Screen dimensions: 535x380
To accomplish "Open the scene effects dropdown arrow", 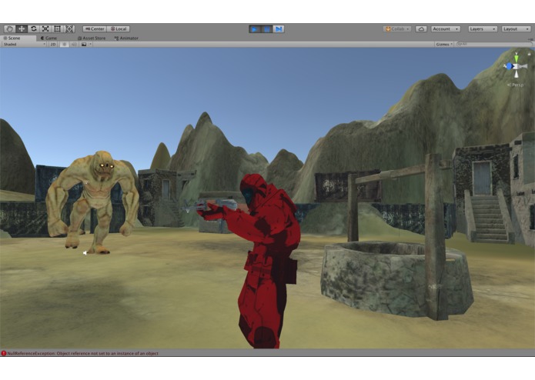I will tap(90, 45).
